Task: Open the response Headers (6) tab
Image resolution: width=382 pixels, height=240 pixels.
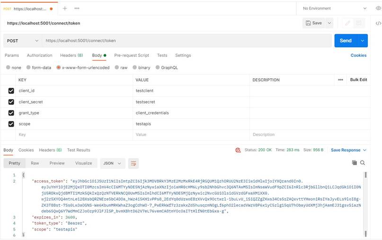Action: pyautogui.click(x=50, y=150)
